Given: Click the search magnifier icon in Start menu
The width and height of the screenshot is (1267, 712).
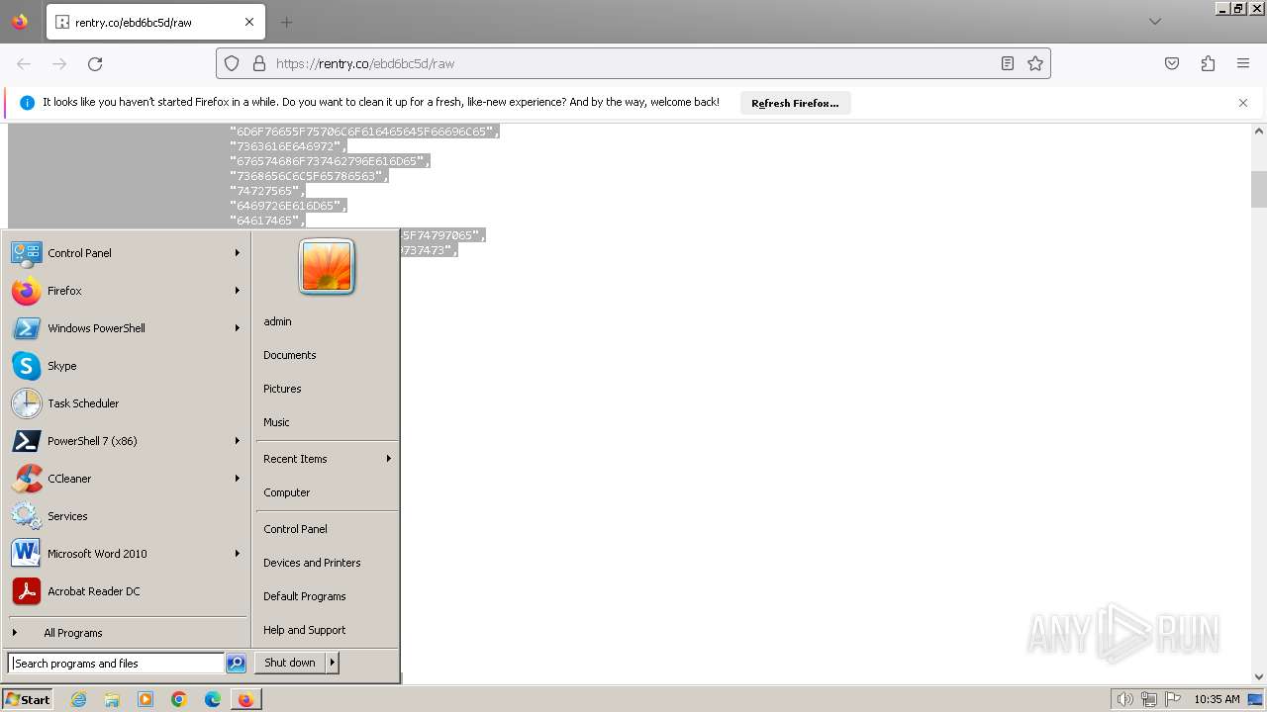Looking at the screenshot, I should pyautogui.click(x=236, y=664).
